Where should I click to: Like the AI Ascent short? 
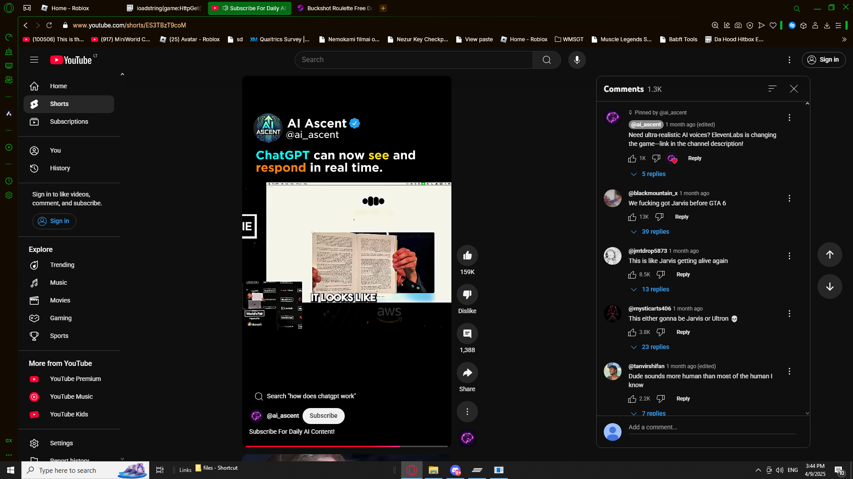[467, 255]
